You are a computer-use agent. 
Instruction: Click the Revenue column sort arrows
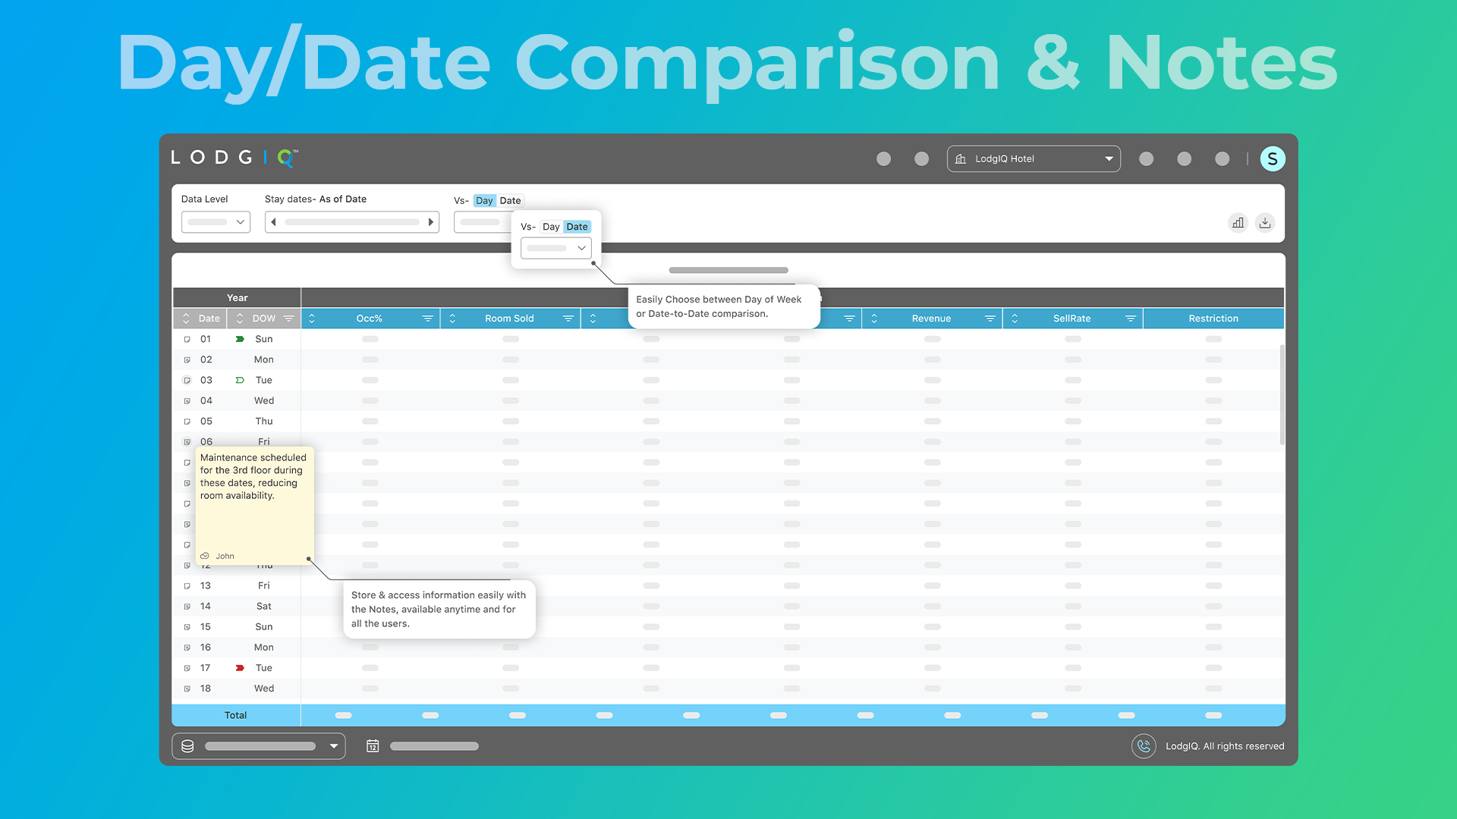[x=874, y=318]
